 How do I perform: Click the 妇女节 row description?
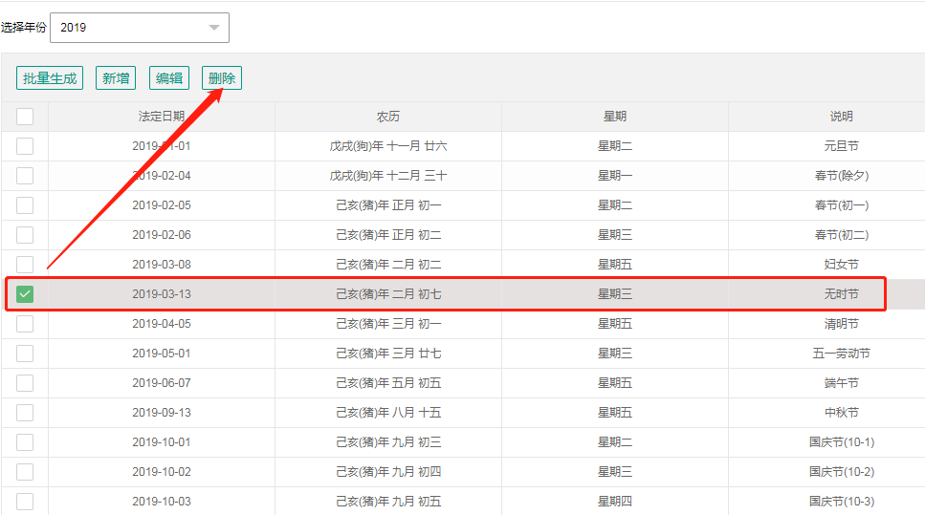coord(841,265)
